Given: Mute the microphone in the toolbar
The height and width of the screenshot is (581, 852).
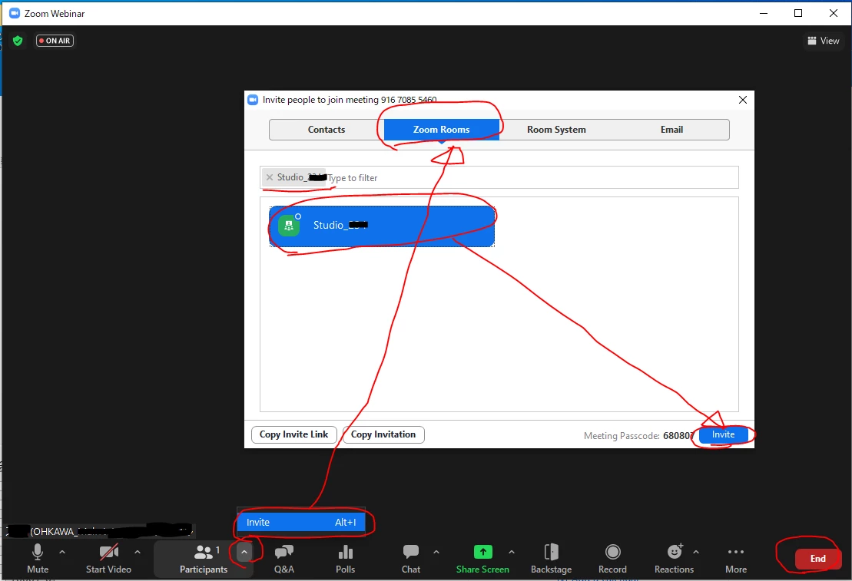Looking at the screenshot, I should point(38,558).
